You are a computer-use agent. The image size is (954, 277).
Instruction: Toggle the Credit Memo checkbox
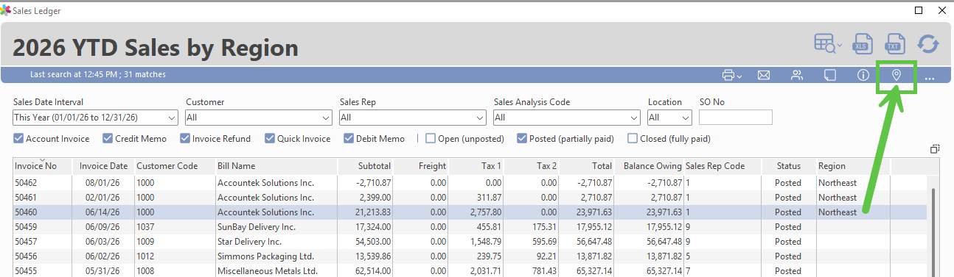[x=108, y=138]
